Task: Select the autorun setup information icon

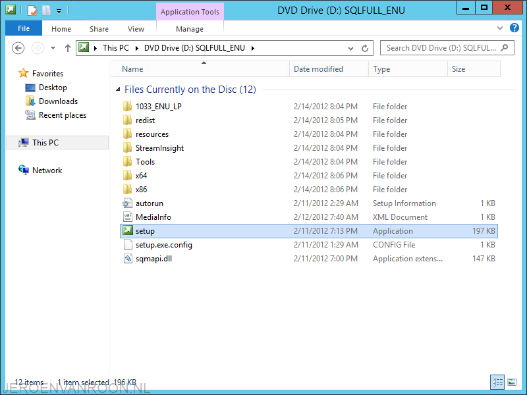Action: click(x=127, y=203)
